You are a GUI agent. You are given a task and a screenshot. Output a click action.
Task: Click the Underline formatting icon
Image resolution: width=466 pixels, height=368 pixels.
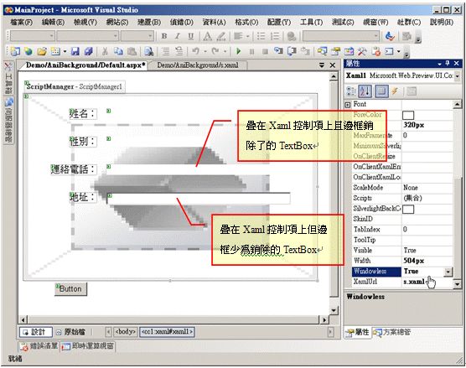(191, 36)
